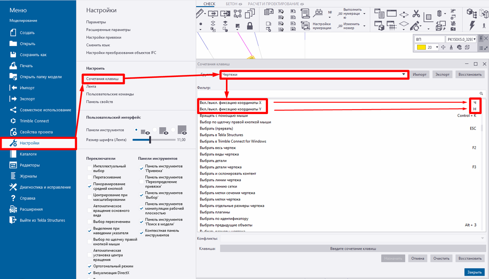This screenshot has height=279, width=489.
Task: Click the Создать new document icon
Action: point(13,33)
